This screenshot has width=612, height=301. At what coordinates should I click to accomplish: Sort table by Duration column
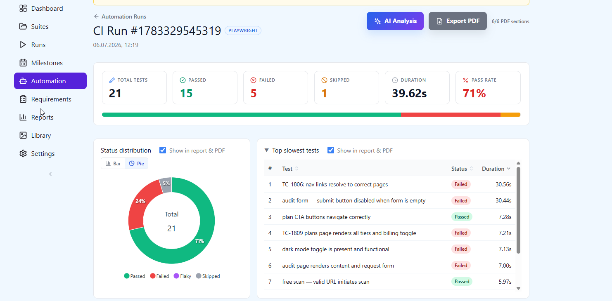[496, 169]
